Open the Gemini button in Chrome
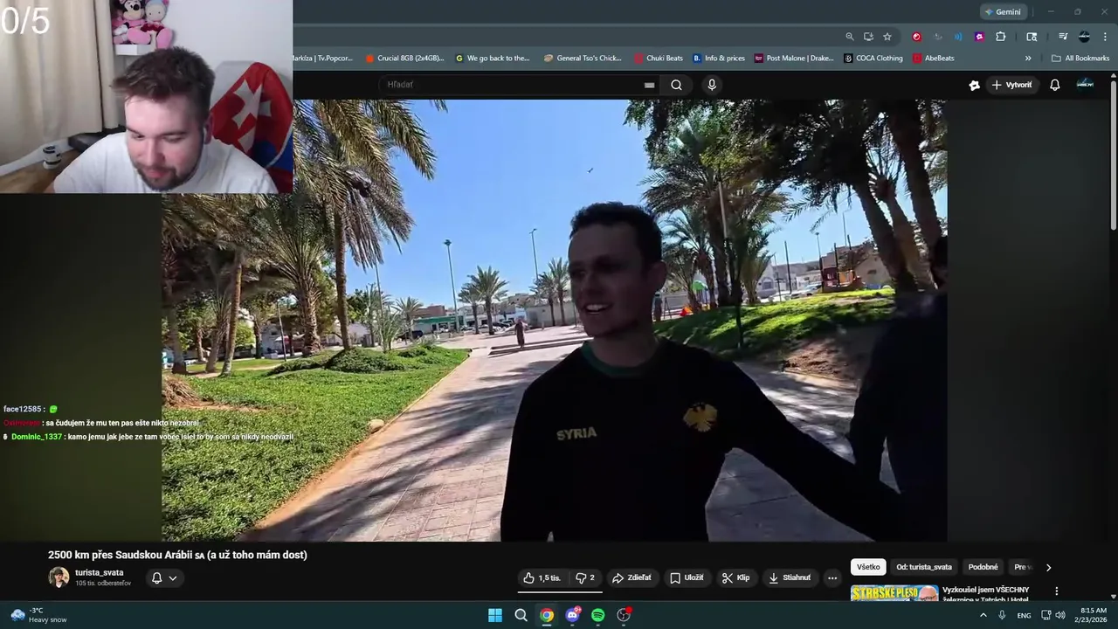Screen dimensions: 1118x629 point(1003,12)
